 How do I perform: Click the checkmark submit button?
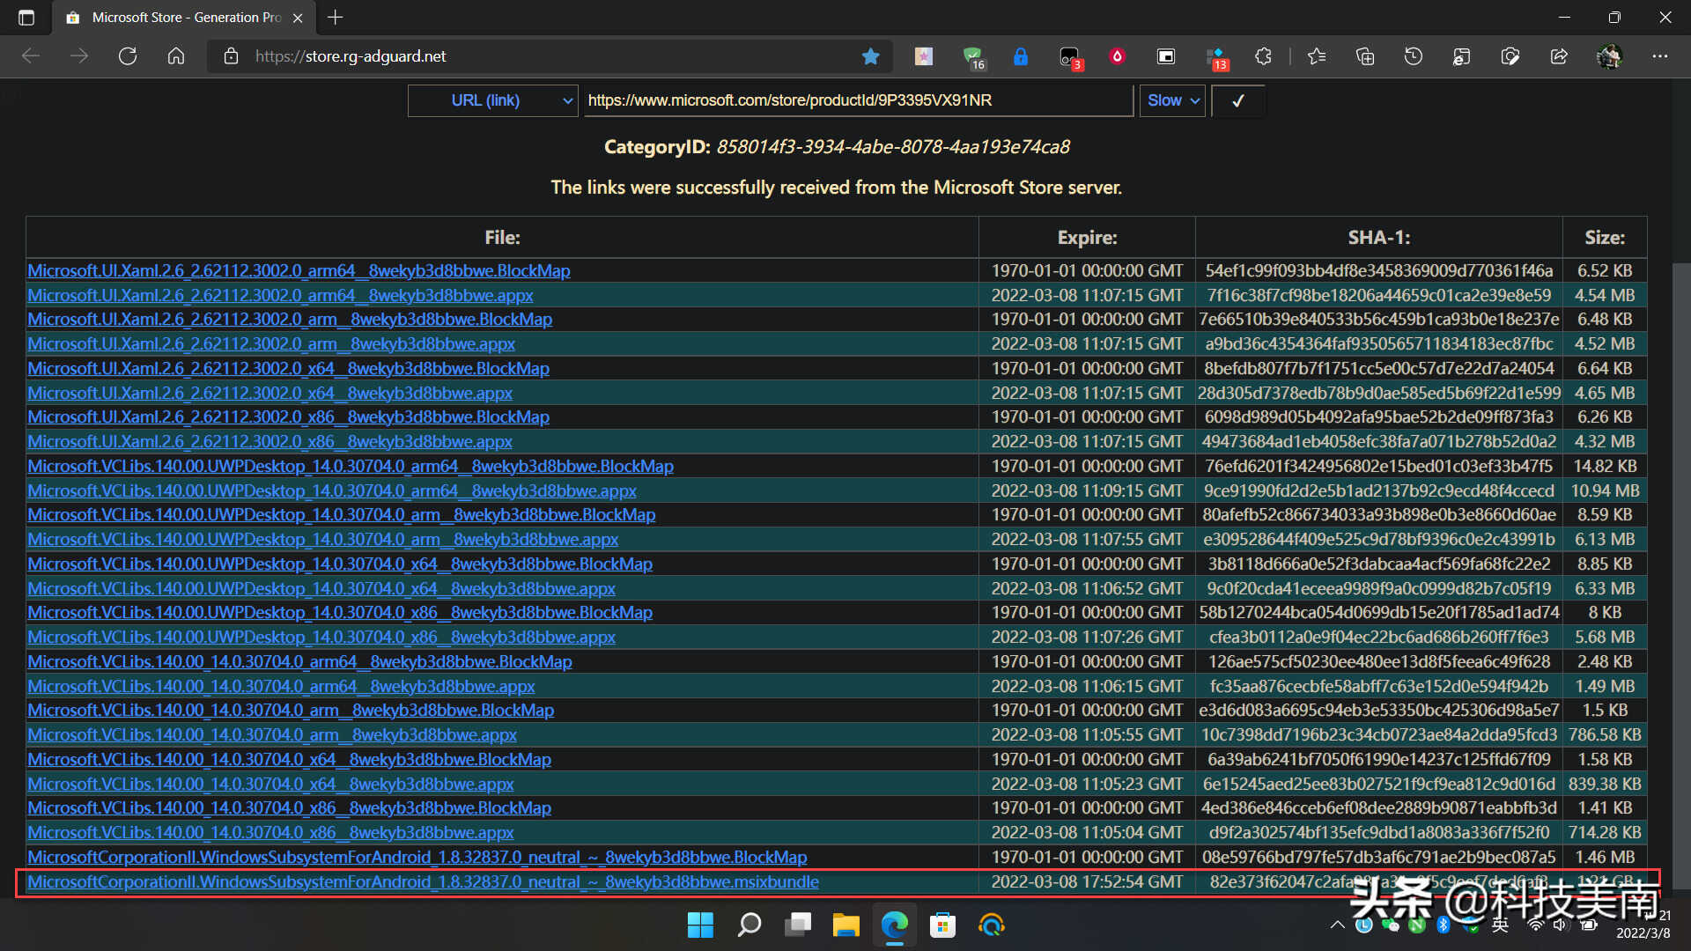point(1237,100)
